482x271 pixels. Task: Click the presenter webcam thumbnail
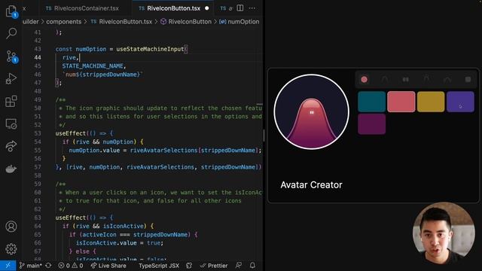click(x=444, y=233)
